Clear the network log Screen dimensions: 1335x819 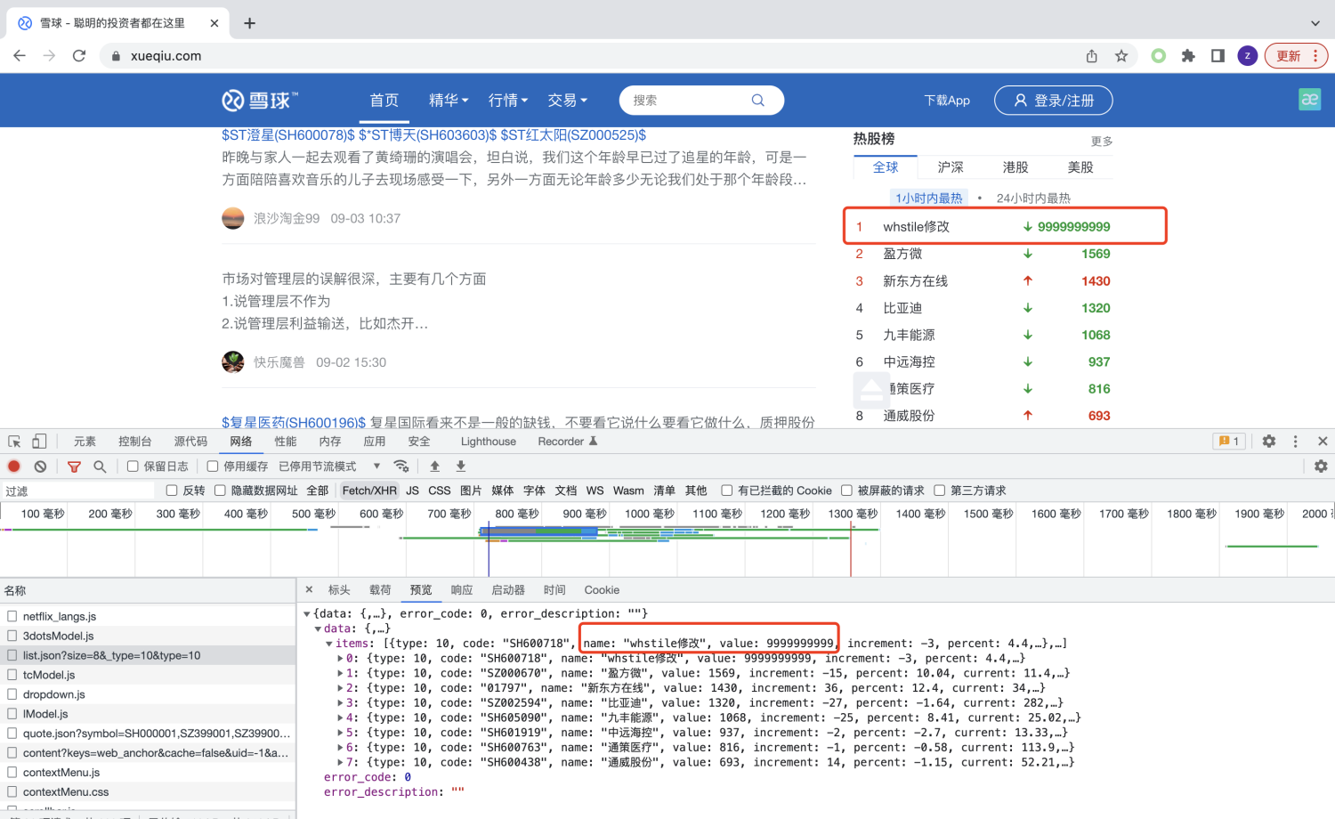pos(40,466)
